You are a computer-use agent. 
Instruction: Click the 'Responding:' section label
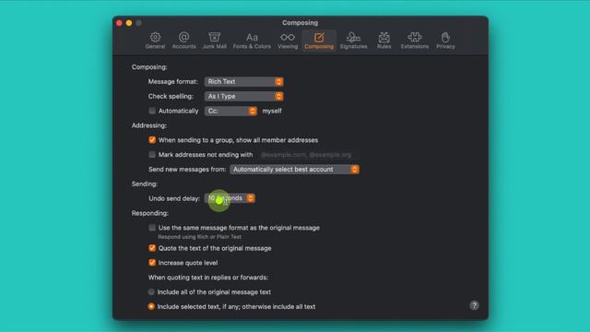149,213
